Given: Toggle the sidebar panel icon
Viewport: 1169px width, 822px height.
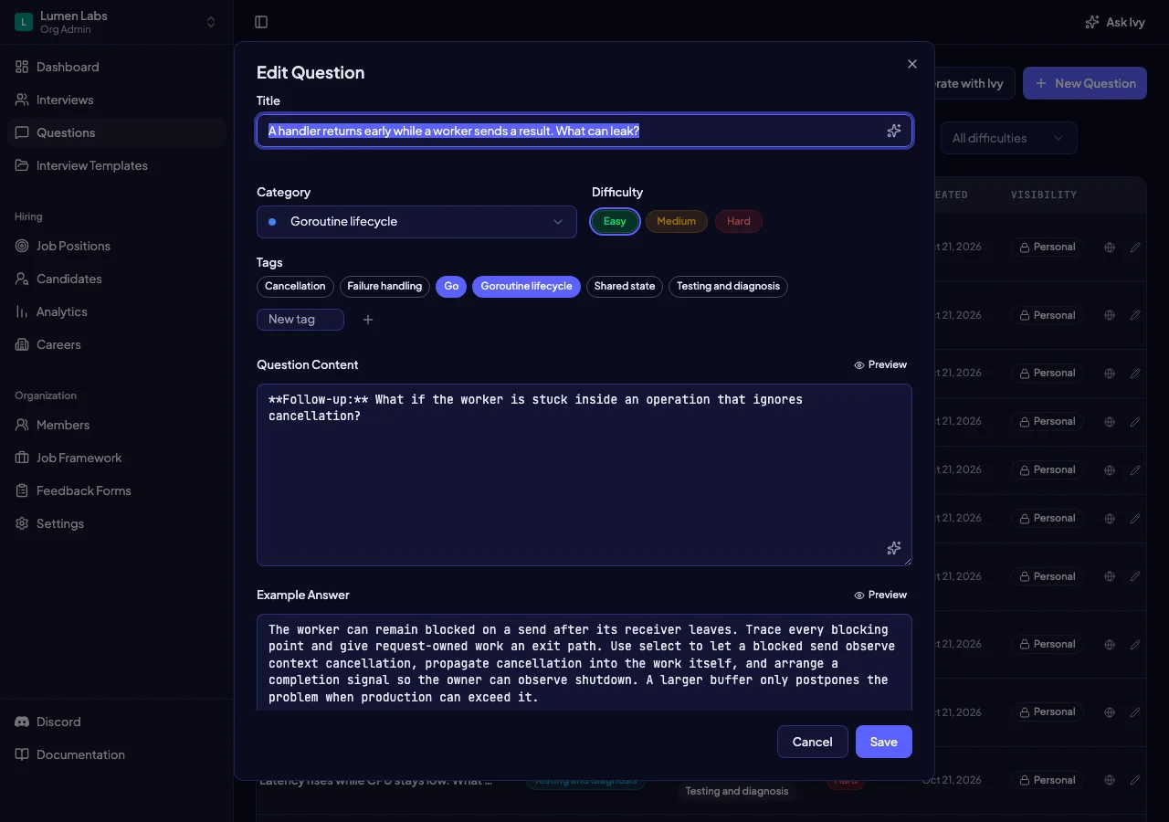Looking at the screenshot, I should (x=261, y=22).
